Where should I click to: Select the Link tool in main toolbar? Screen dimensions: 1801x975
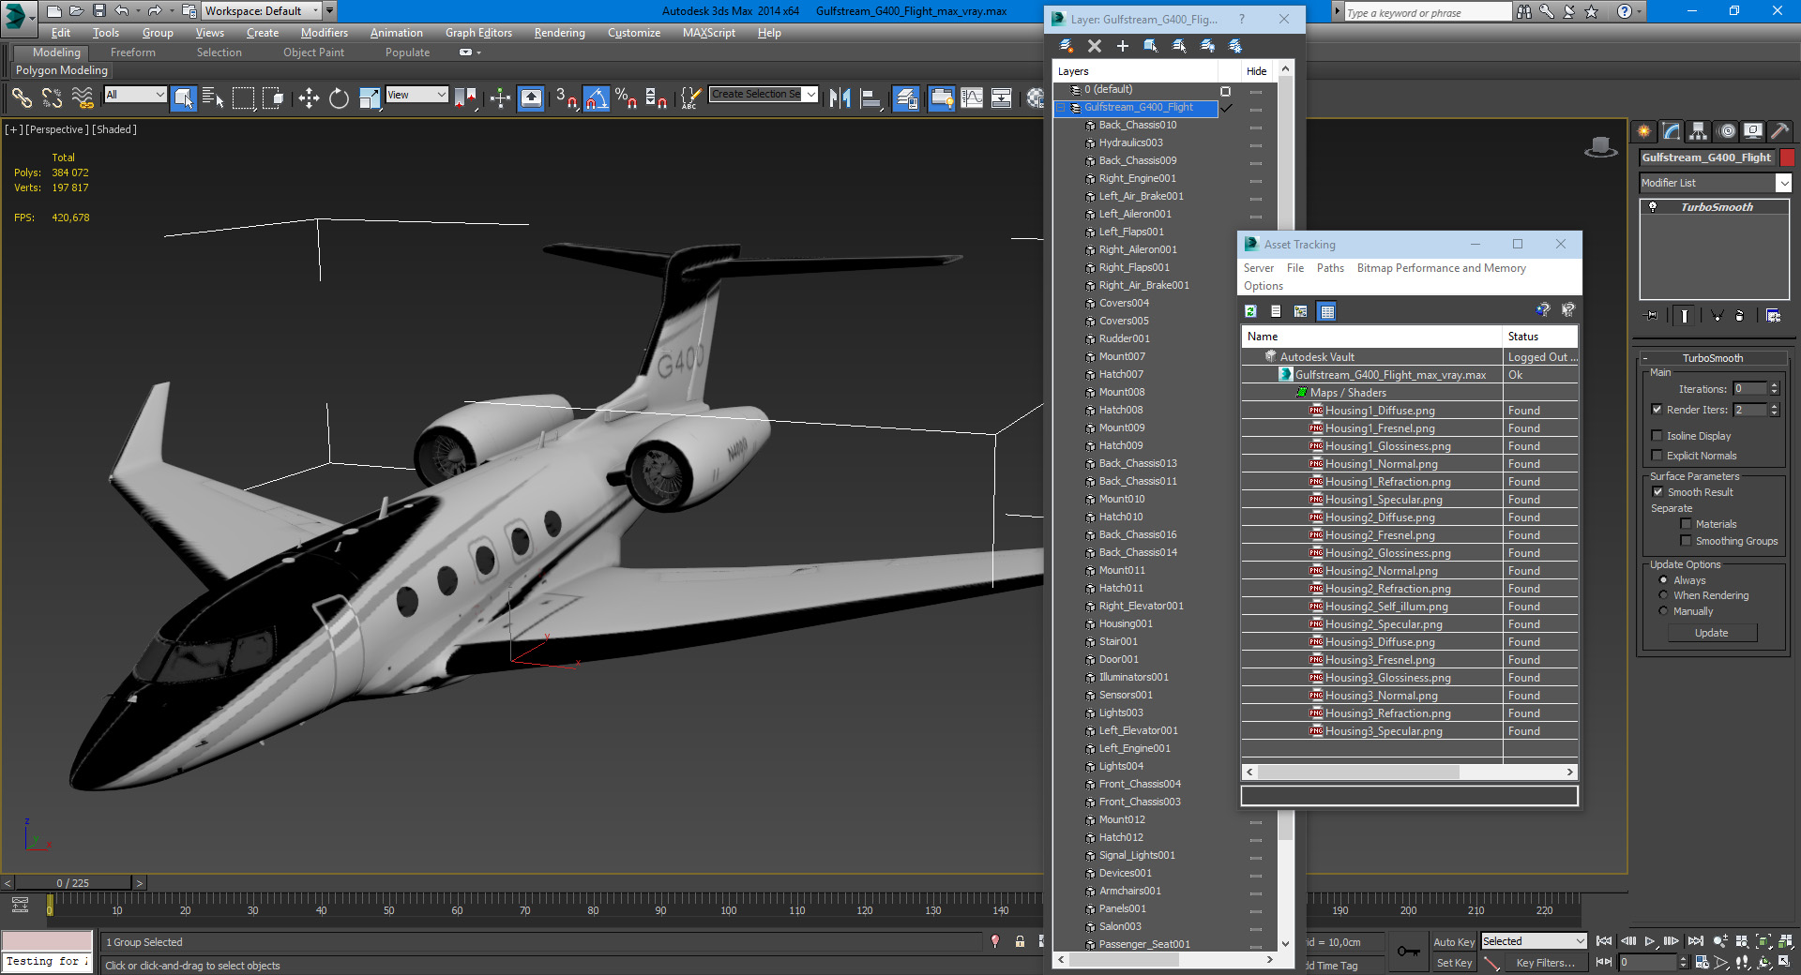click(x=22, y=97)
